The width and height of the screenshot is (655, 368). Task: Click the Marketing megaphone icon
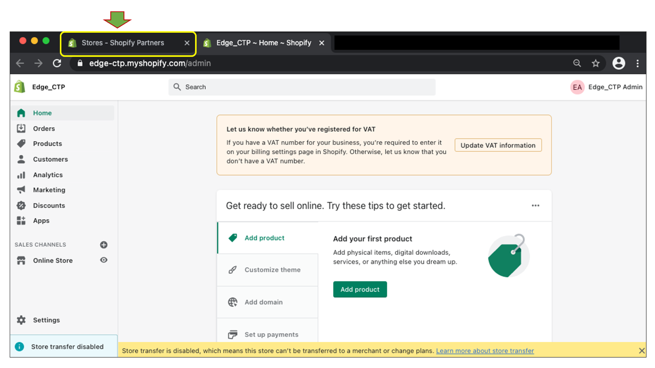[x=21, y=190]
